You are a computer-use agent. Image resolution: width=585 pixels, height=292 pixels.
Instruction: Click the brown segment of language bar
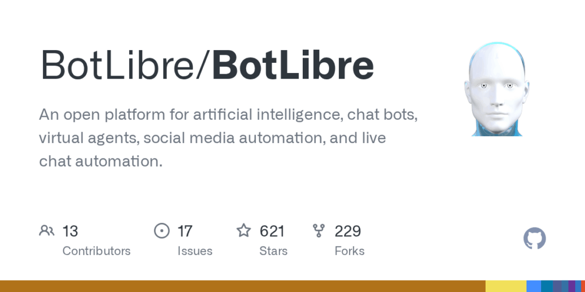(x=242, y=286)
